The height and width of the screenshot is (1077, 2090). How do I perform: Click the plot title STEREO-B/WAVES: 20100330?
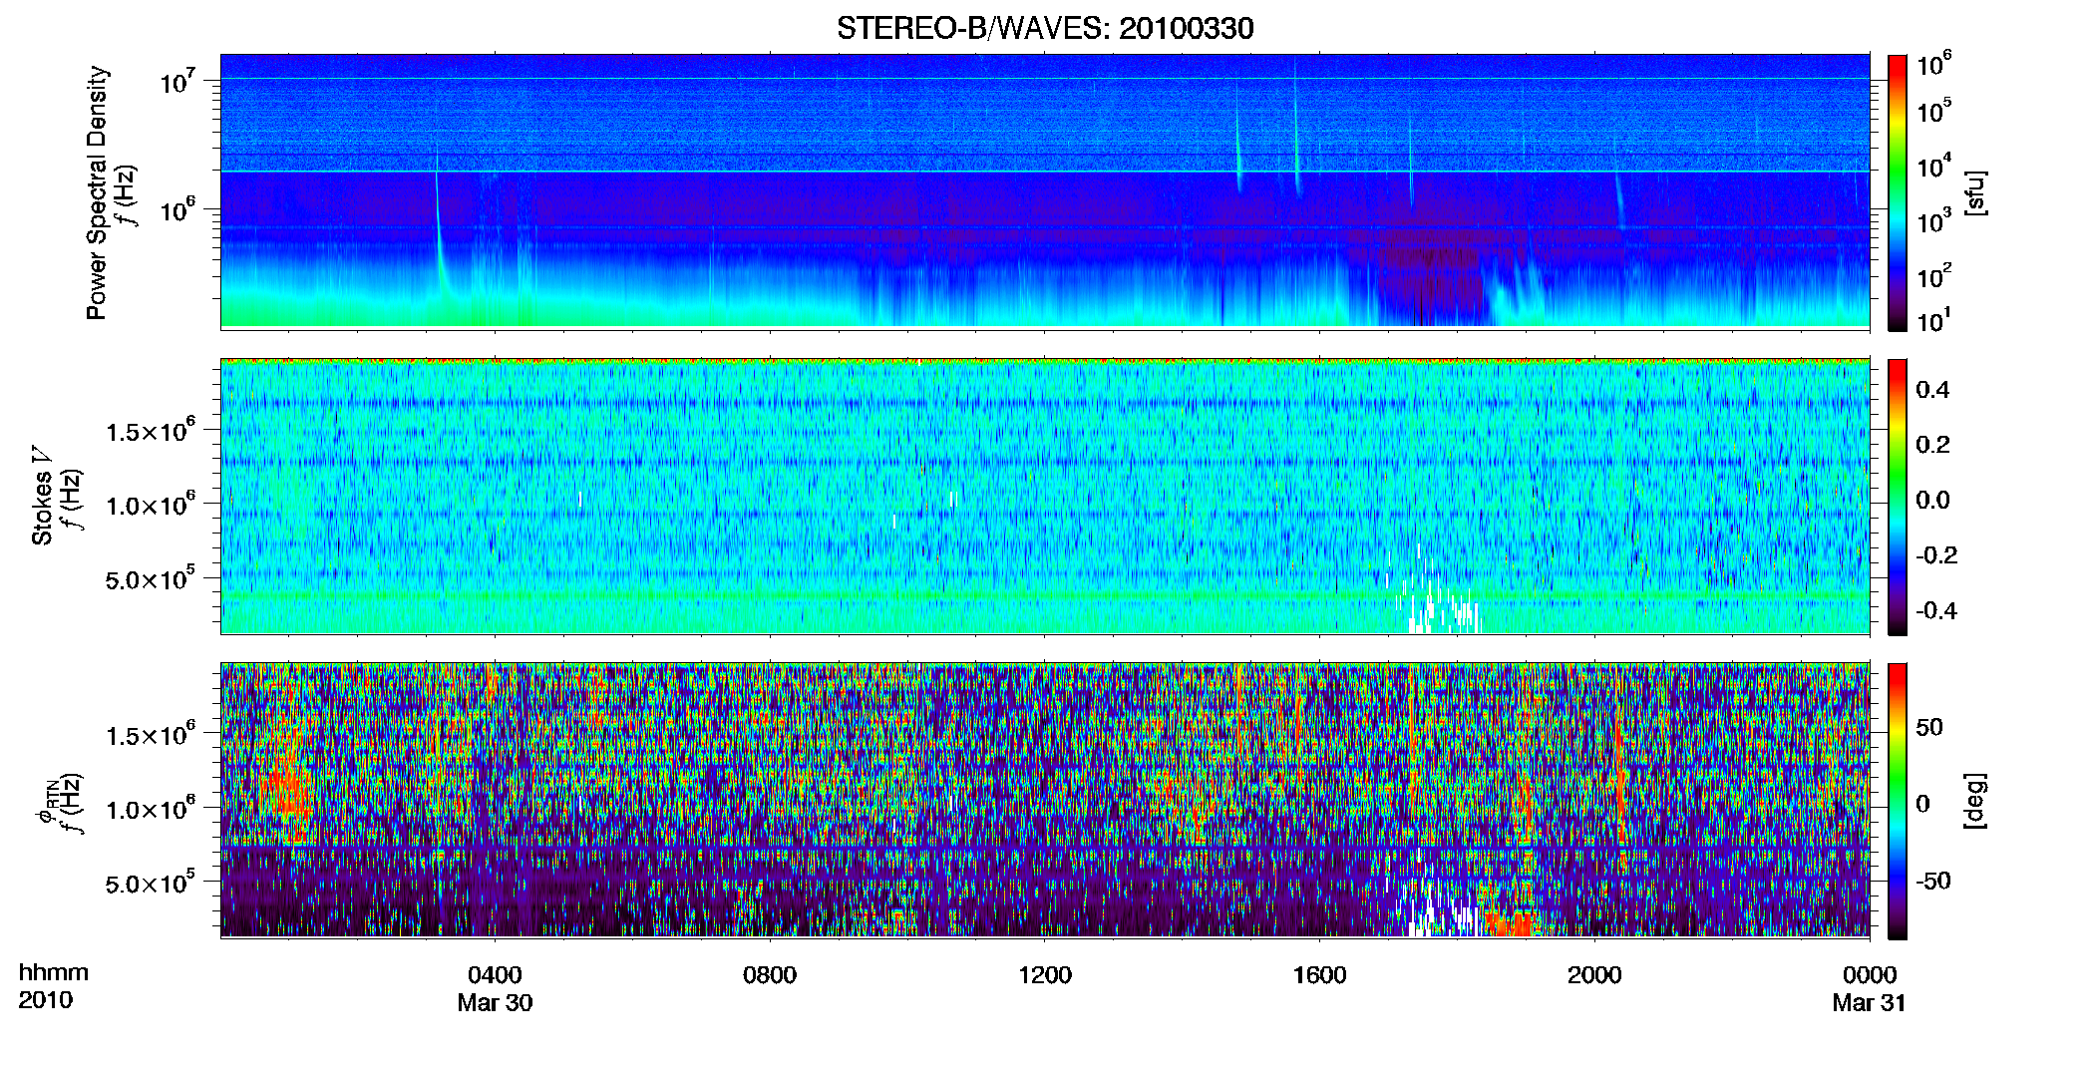[1044, 28]
